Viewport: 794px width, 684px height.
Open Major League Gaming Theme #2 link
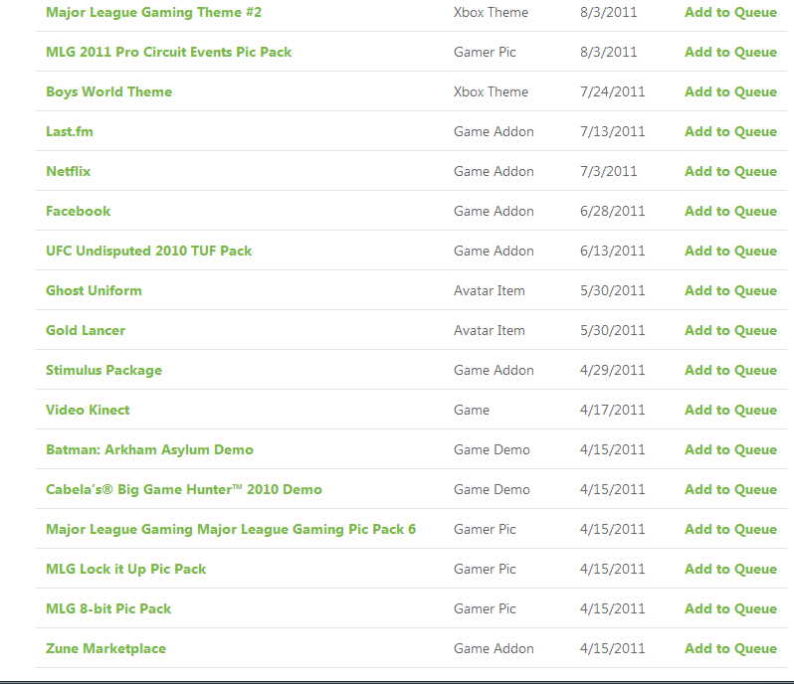click(153, 12)
